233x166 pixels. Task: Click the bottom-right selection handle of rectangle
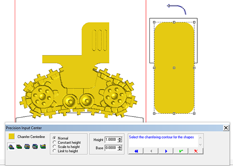pyautogui.click(x=194, y=113)
